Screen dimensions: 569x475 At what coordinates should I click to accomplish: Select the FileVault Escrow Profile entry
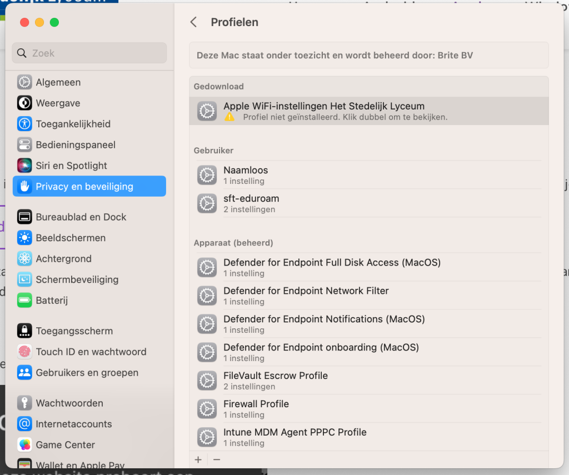(276, 380)
